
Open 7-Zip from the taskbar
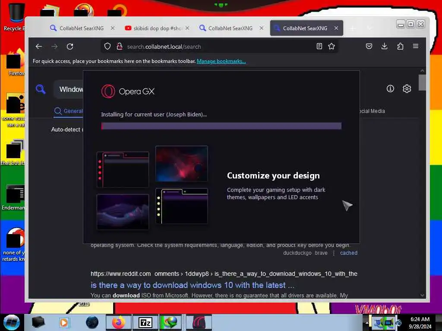click(x=145, y=322)
